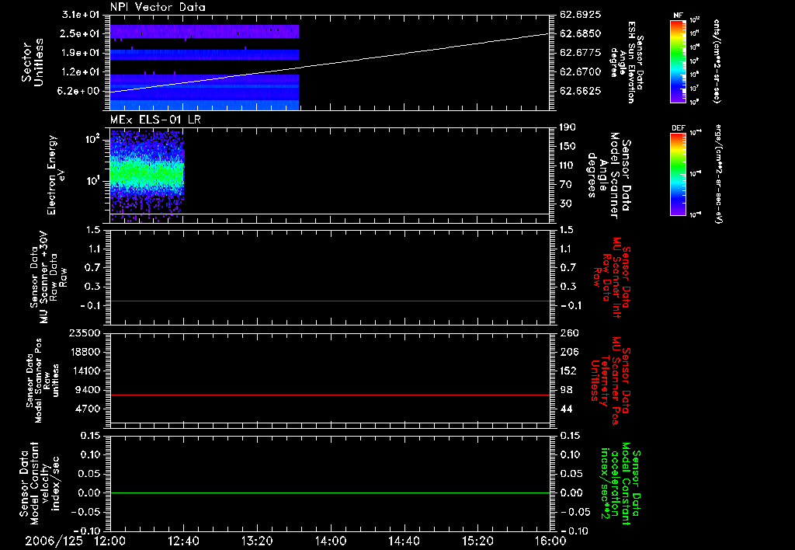
Task: Click the 18800 scanner position tick label
Action: [85, 352]
